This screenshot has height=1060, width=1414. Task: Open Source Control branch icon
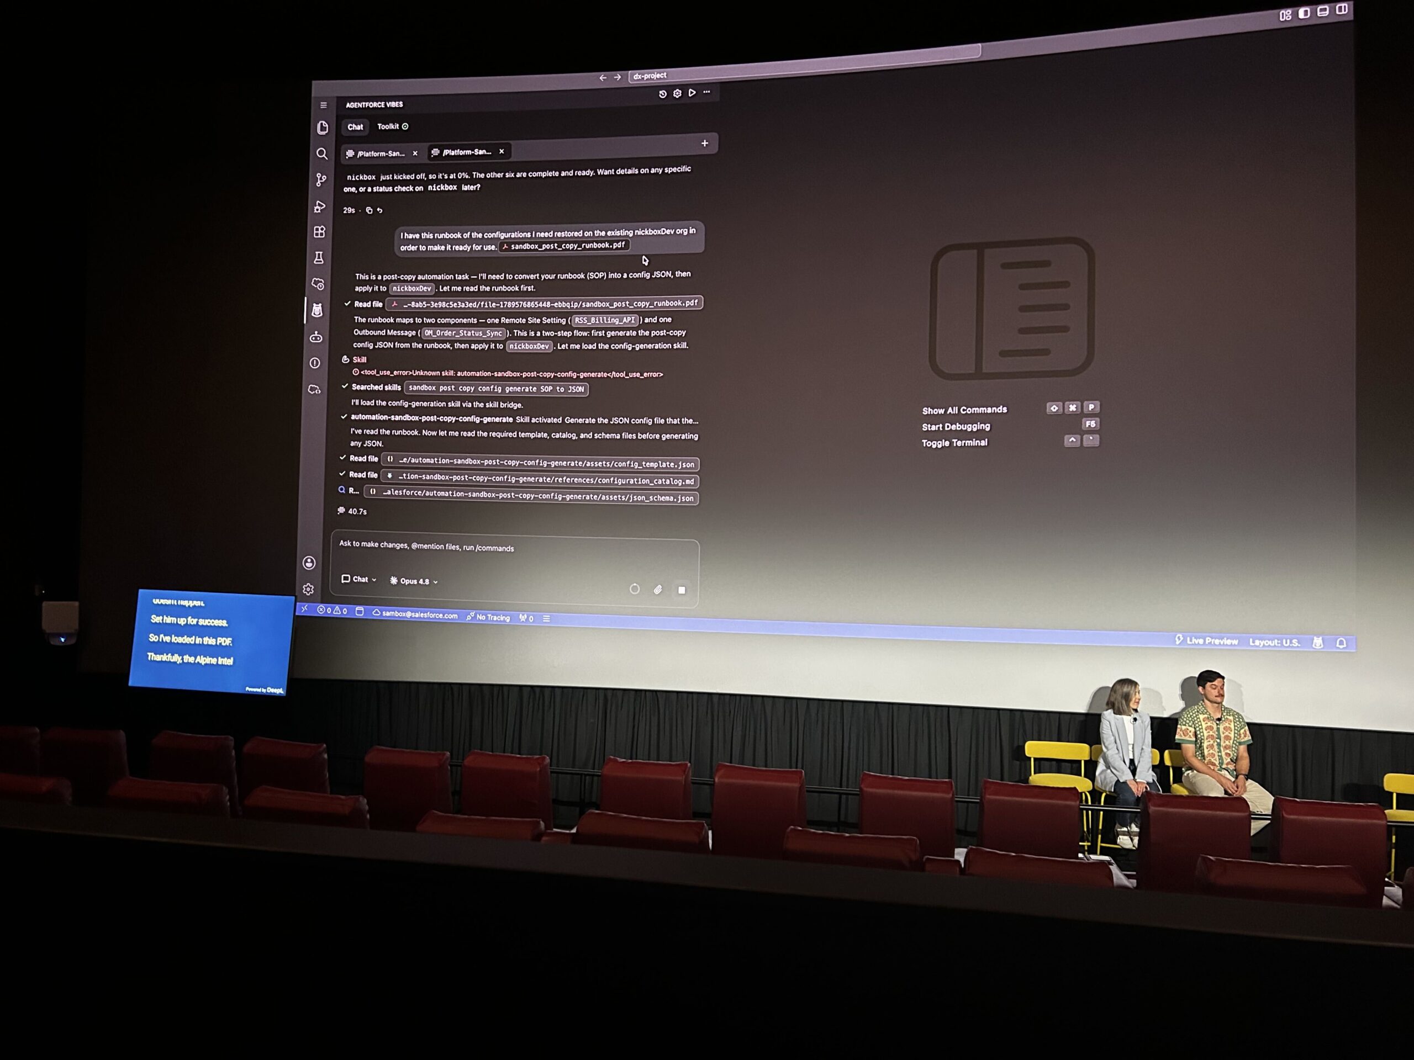click(x=321, y=180)
